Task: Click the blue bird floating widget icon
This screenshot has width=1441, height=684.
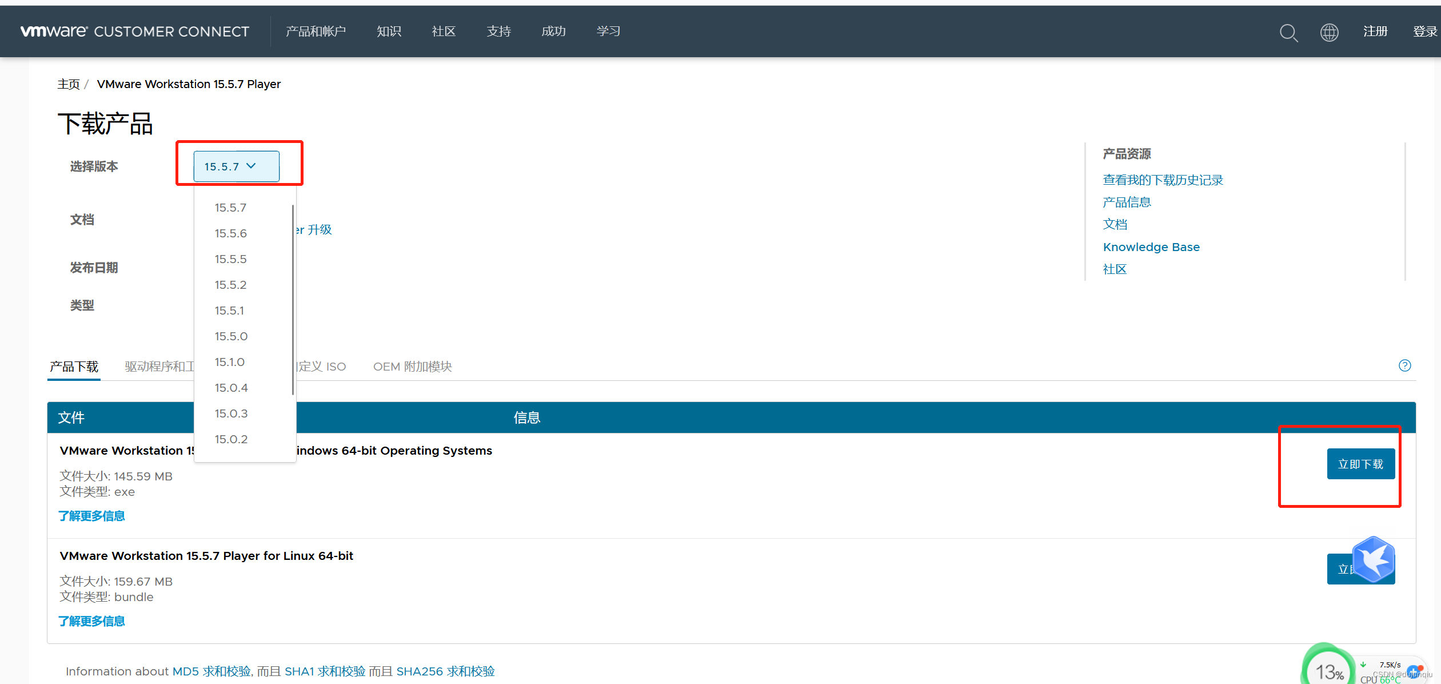Action: [1374, 559]
